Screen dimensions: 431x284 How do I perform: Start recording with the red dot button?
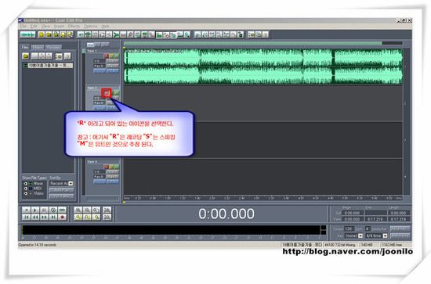[x=63, y=217]
